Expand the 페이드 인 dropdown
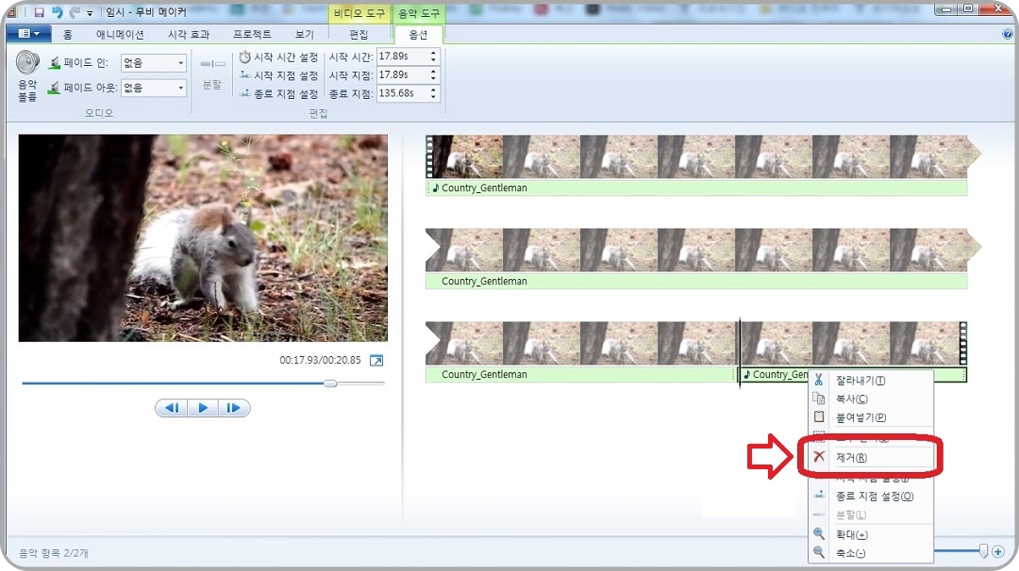This screenshot has height=571, width=1019. pyautogui.click(x=180, y=63)
